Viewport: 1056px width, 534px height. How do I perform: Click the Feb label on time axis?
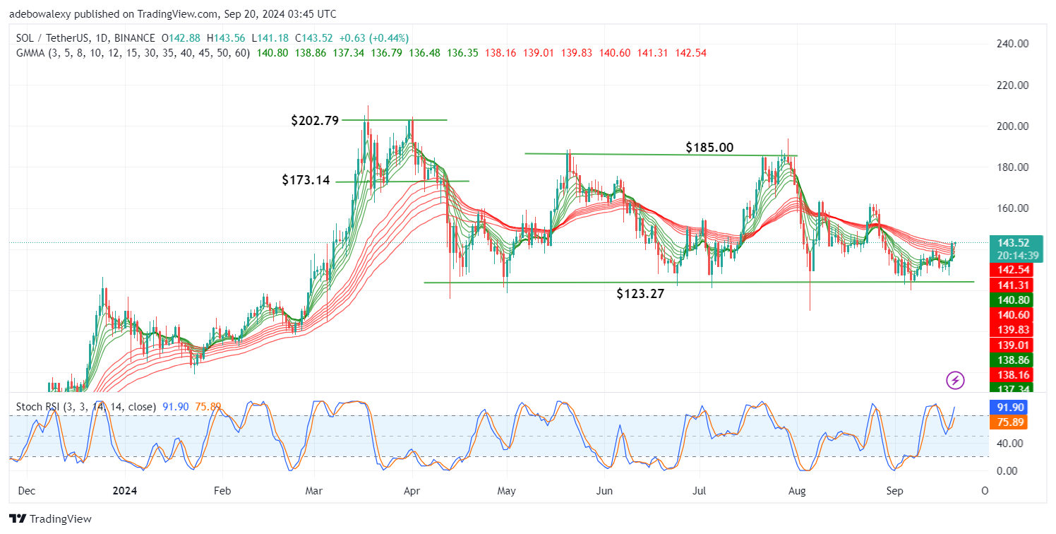(222, 490)
